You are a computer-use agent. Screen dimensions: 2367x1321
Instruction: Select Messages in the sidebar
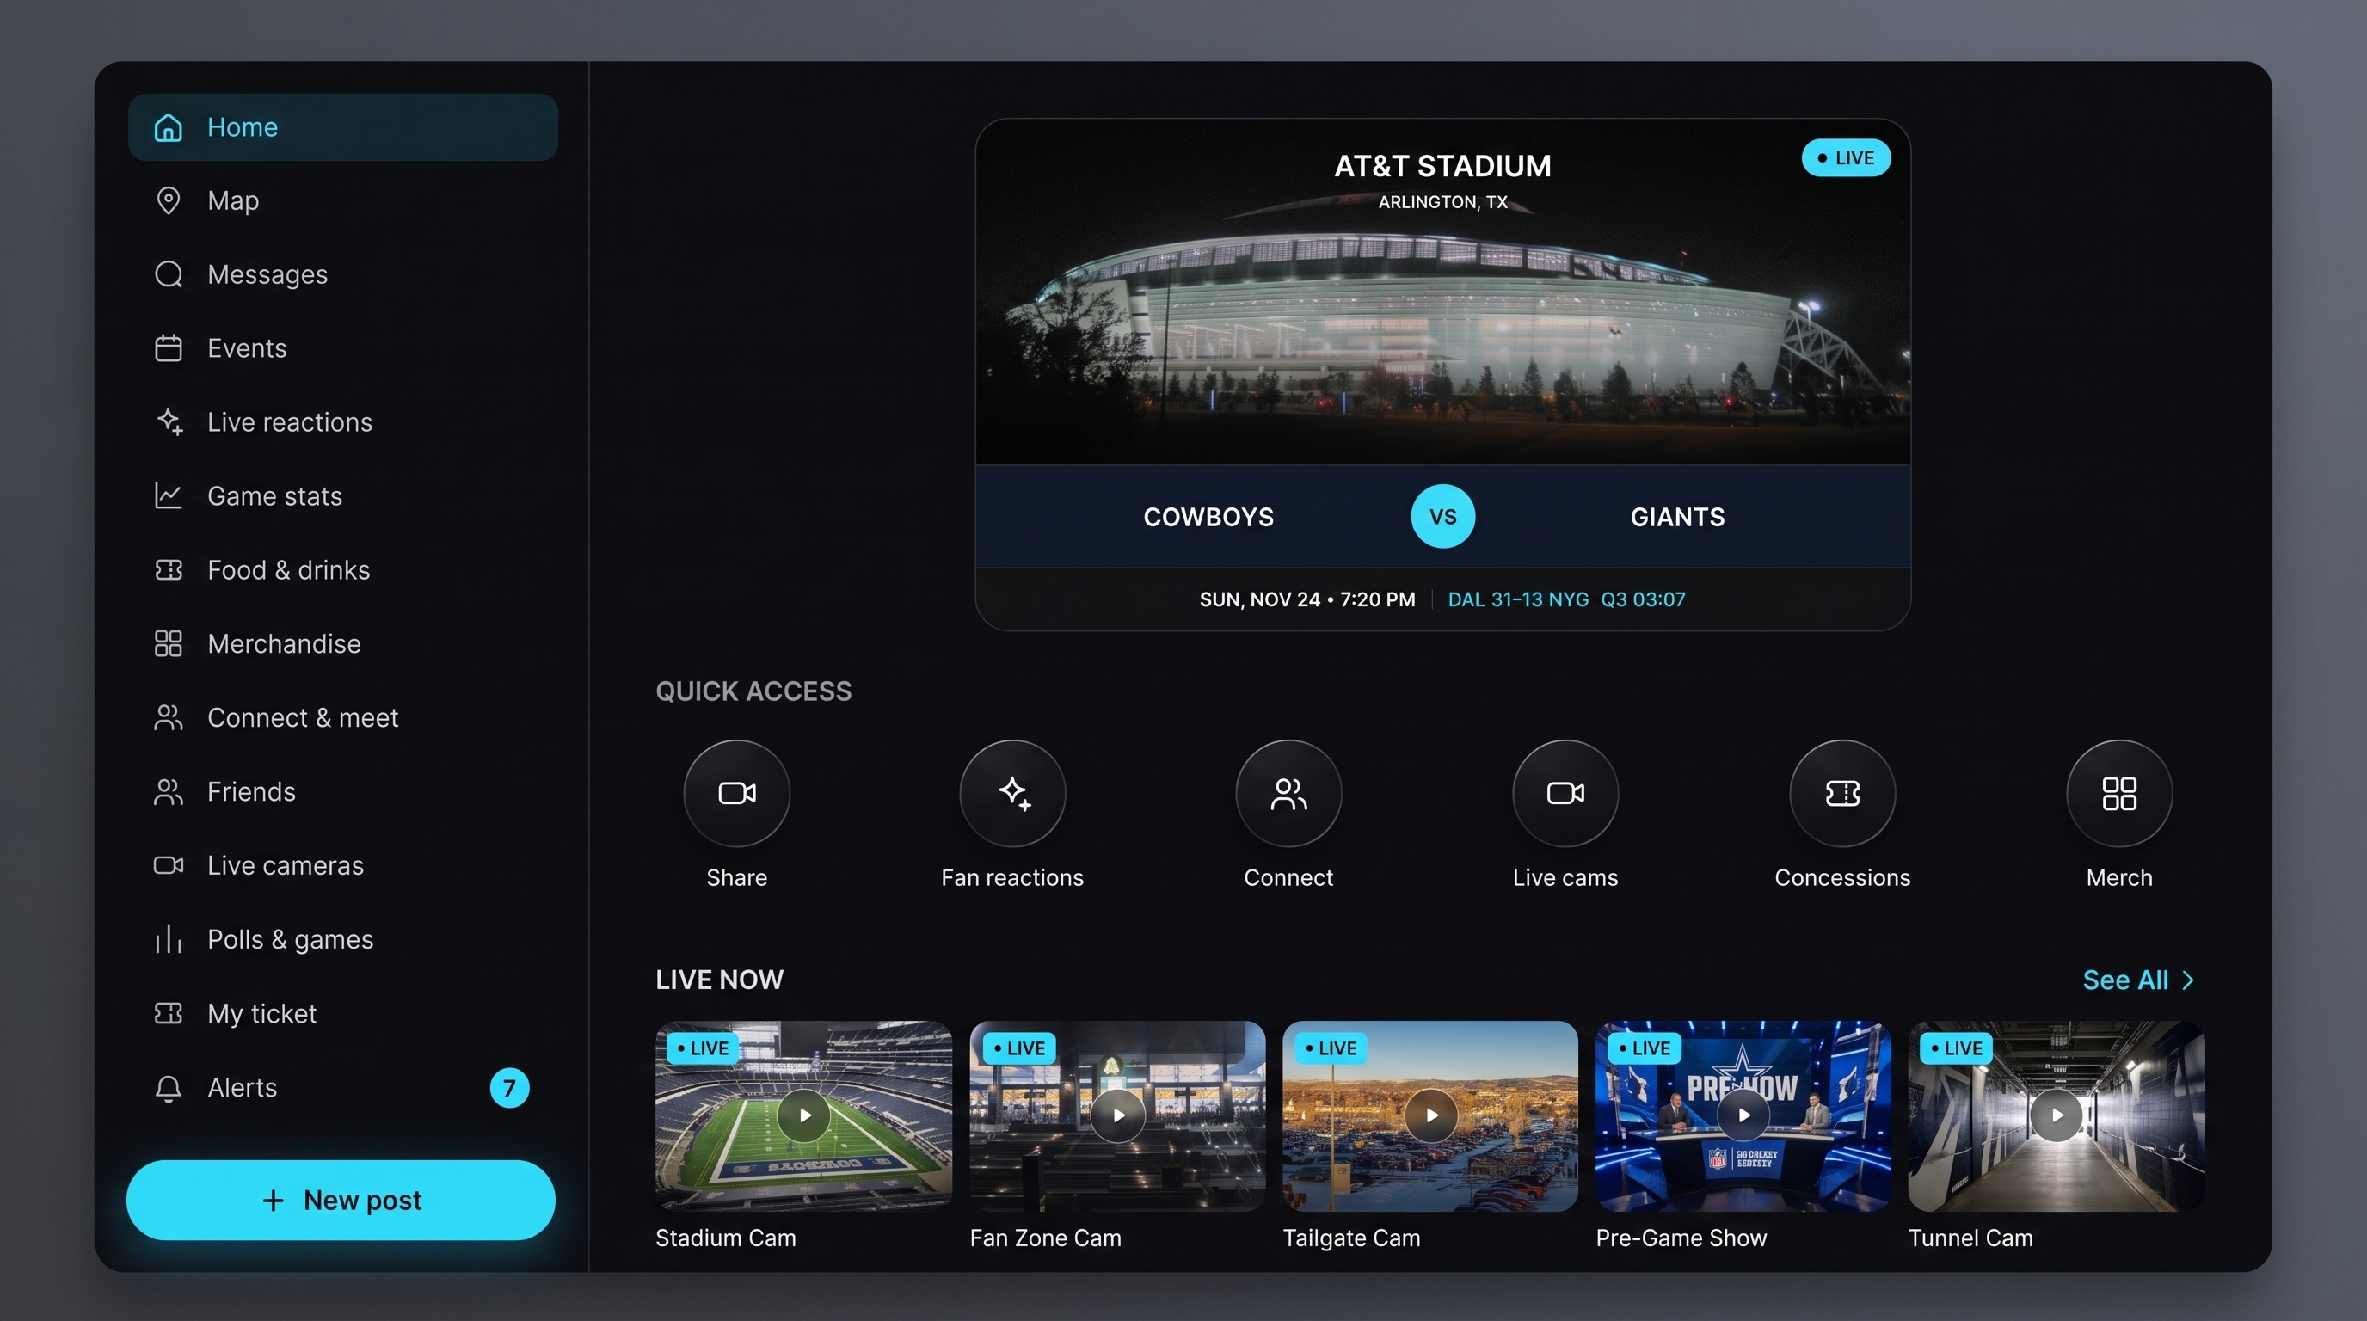point(342,274)
